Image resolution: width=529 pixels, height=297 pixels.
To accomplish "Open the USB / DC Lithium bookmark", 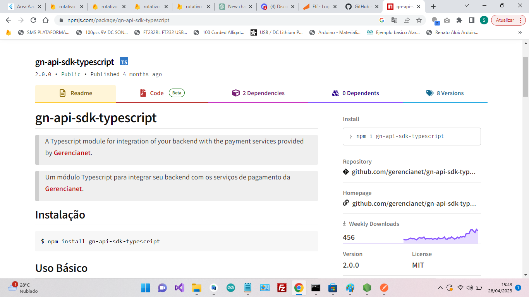I will [x=277, y=32].
